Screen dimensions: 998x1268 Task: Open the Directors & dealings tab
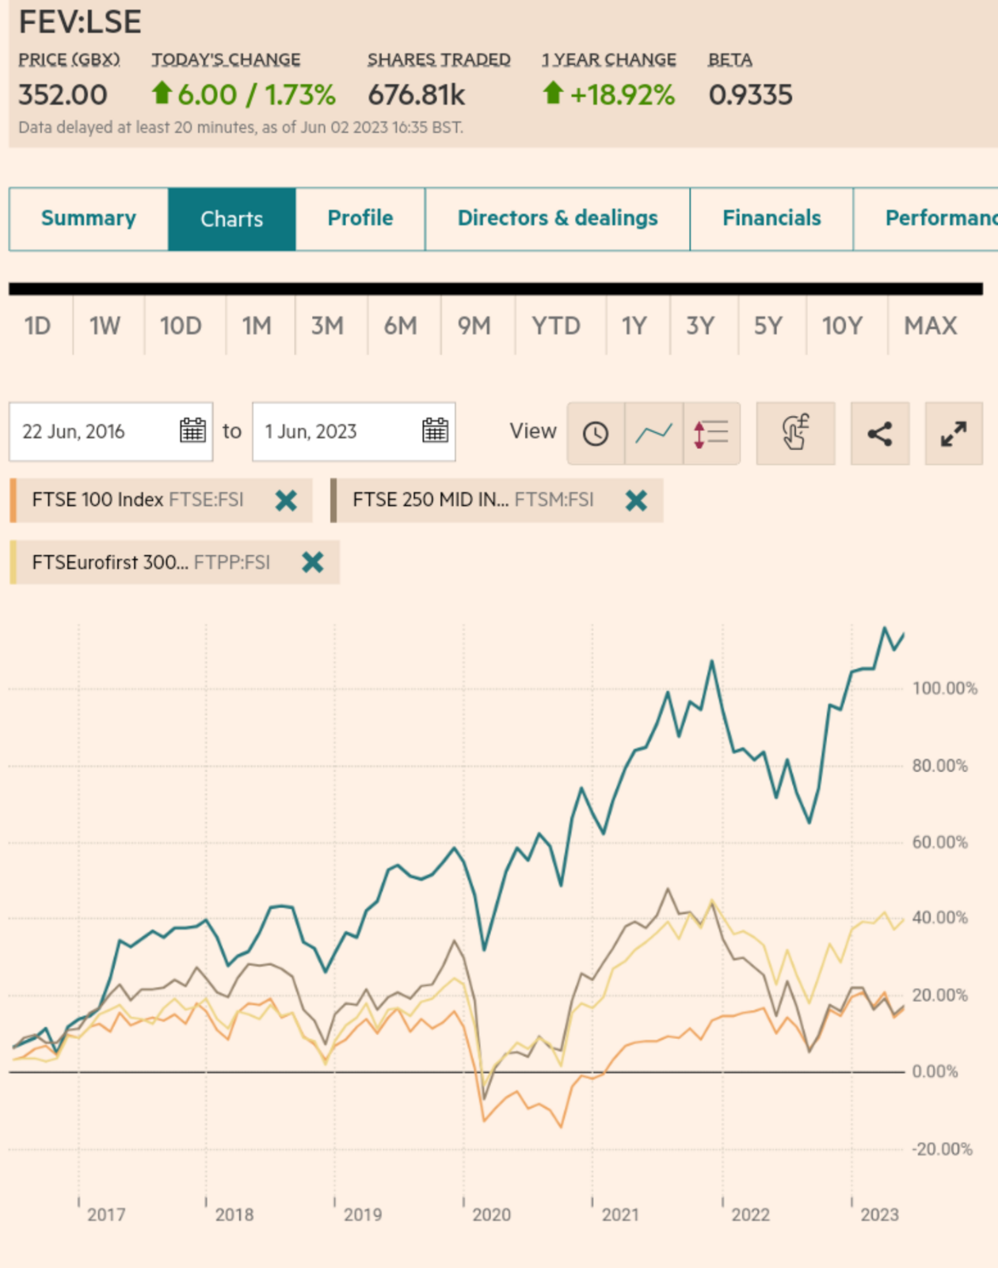click(x=558, y=219)
